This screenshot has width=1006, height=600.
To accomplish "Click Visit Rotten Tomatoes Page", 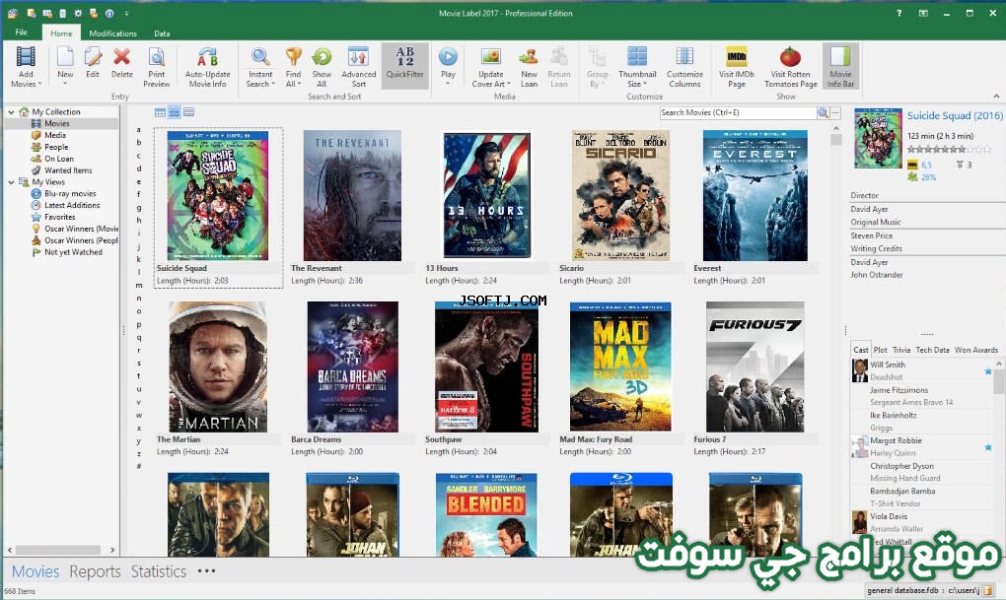I will 790,67.
